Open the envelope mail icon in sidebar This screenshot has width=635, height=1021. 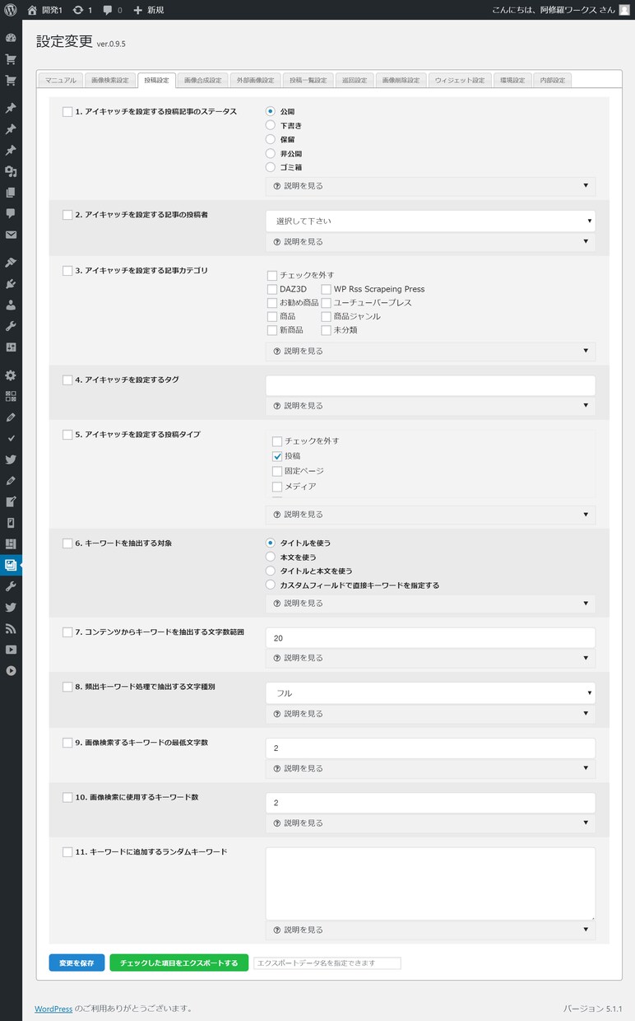click(x=11, y=235)
